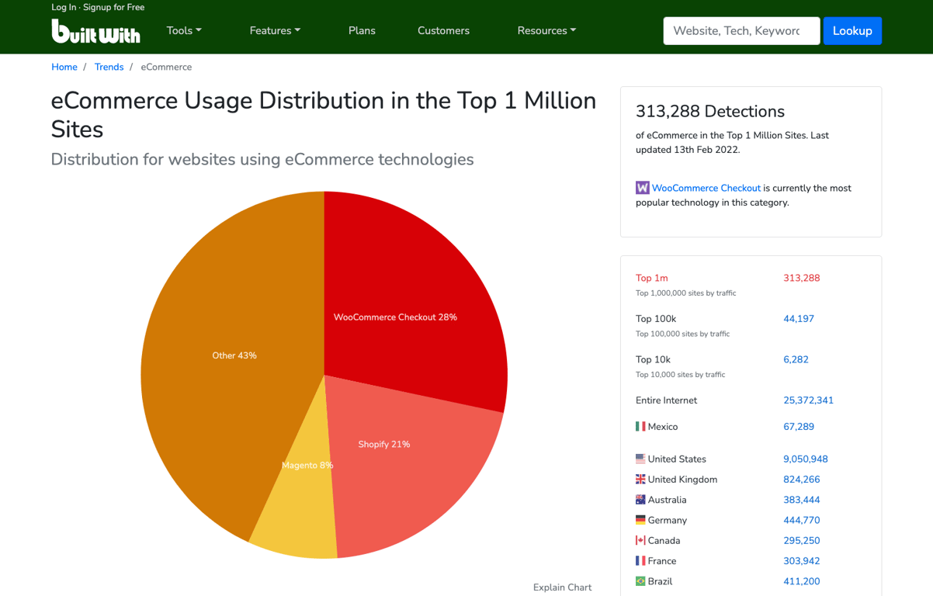Click the Germany flag icon
Image resolution: width=933 pixels, height=596 pixels.
click(640, 520)
